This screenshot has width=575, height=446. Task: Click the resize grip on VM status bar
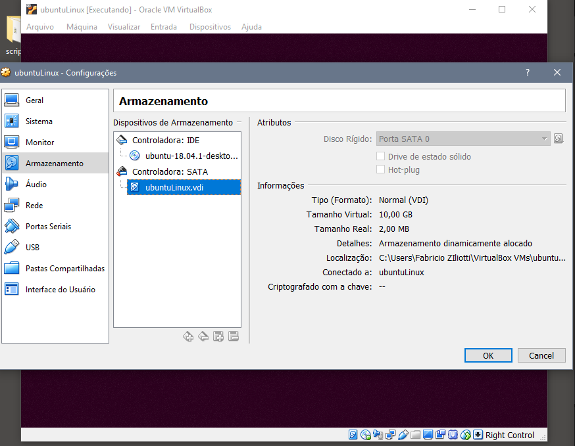tap(543, 437)
